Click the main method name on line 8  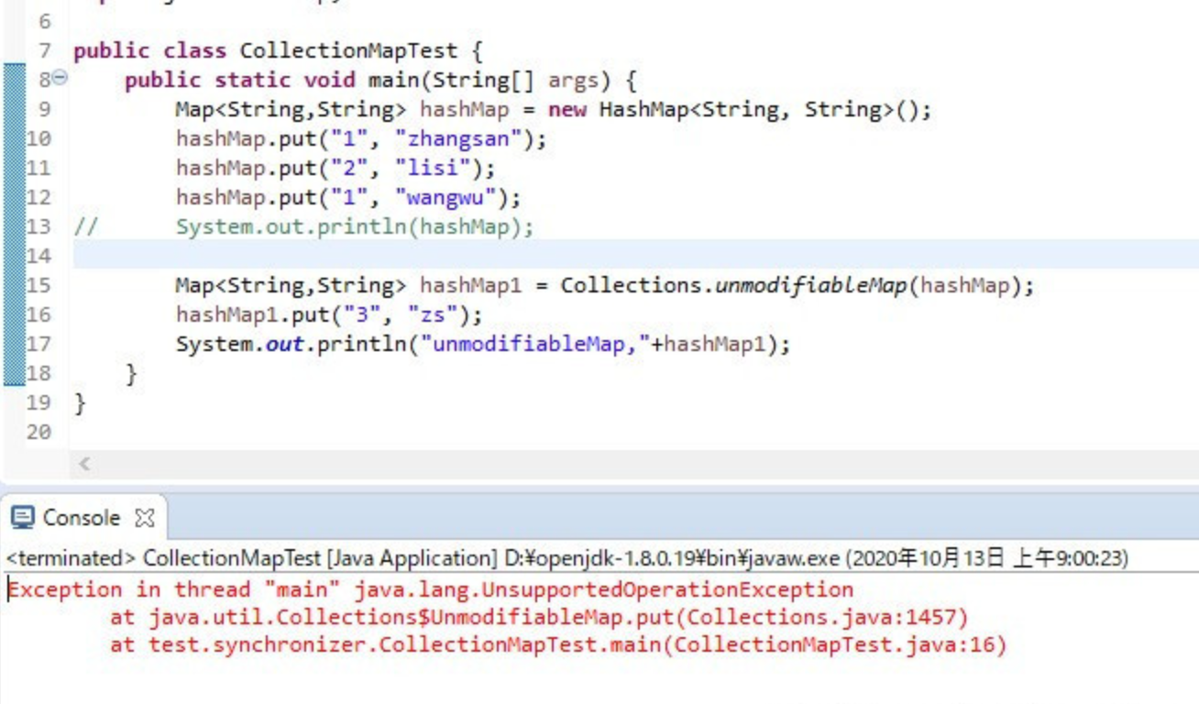393,80
